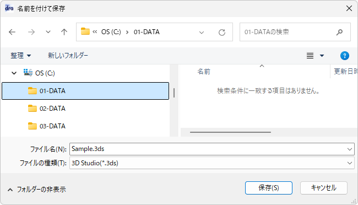Screen dimensions: 358x205
Task: Toggle フォルダーの非表示 hide folders
Action: (x=37, y=190)
